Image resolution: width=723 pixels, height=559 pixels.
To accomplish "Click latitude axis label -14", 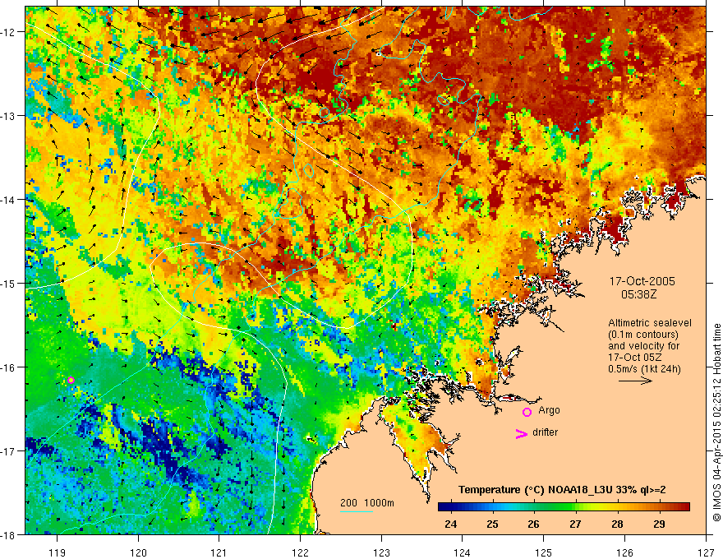I will 8,200.
